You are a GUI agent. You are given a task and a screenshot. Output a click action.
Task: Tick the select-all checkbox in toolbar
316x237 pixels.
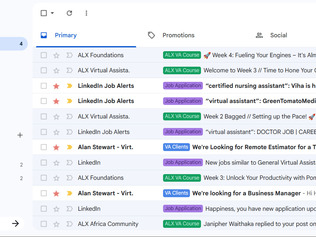tap(44, 13)
